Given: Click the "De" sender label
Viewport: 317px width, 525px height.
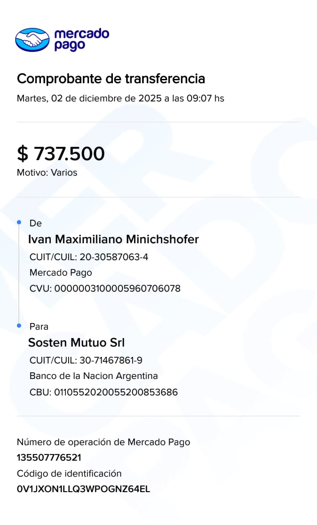Looking at the screenshot, I should click(35, 224).
